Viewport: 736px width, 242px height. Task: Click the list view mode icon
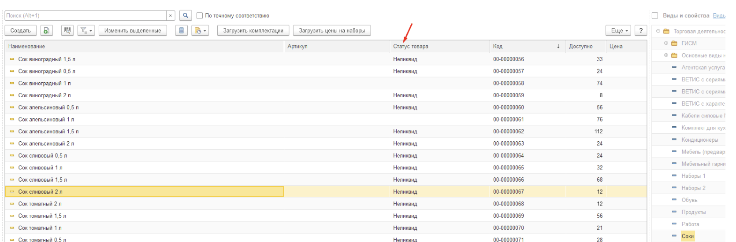point(182,30)
